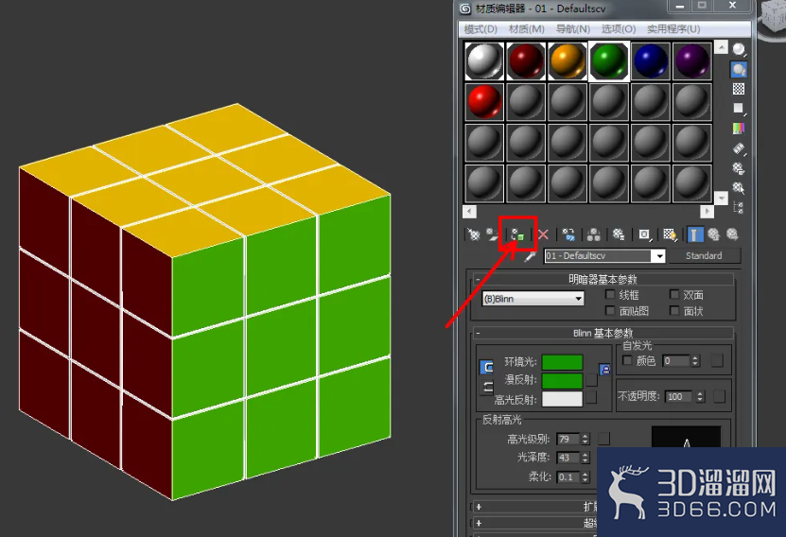Click the 光泽度 spinner arrows
Image resolution: width=786 pixels, height=537 pixels.
point(585,458)
